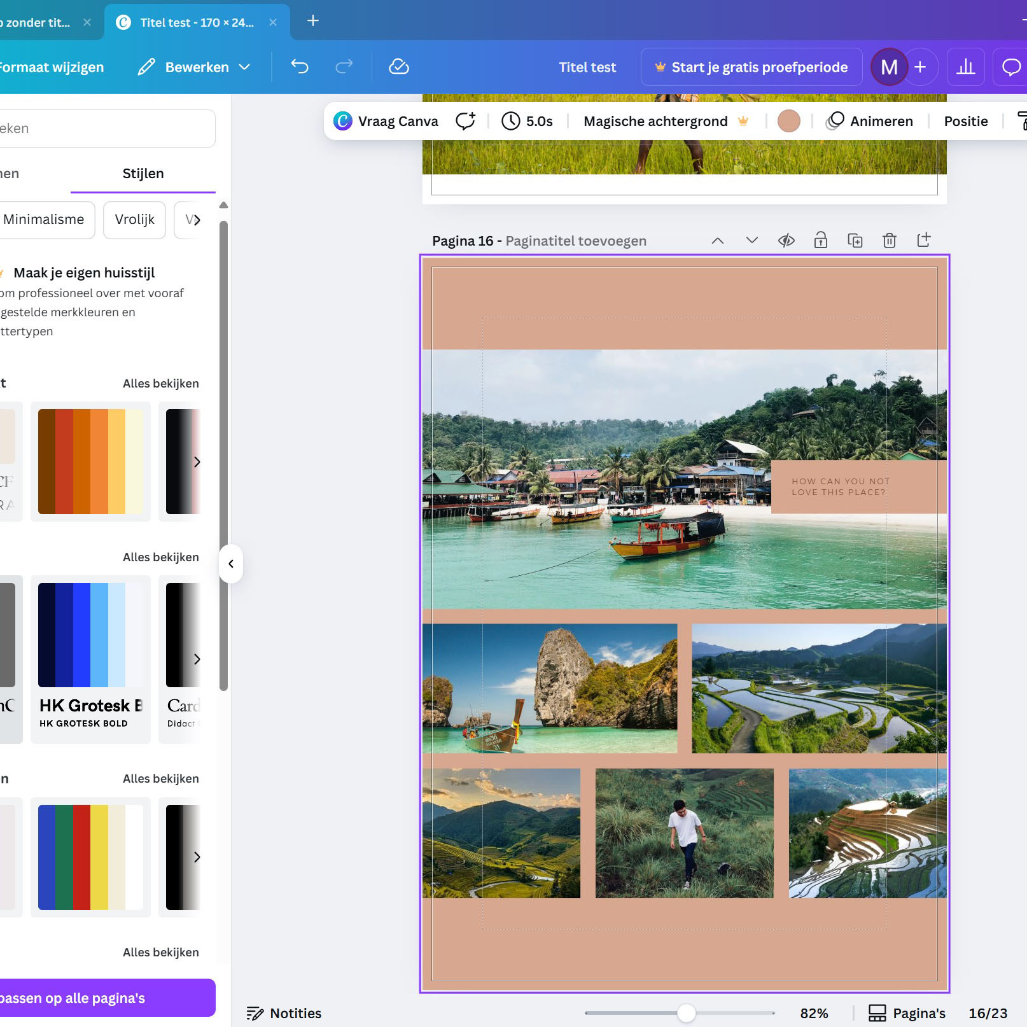1027x1027 pixels.
Task: Move page 16 down with the chevron
Action: pos(752,241)
